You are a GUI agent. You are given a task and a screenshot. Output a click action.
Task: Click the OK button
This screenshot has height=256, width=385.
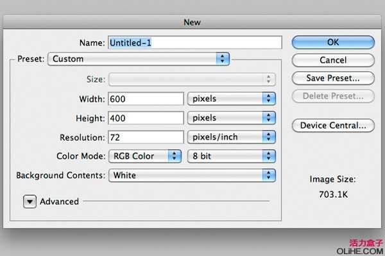332,42
